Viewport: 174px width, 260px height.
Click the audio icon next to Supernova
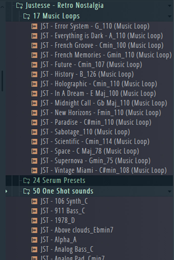click(34, 161)
